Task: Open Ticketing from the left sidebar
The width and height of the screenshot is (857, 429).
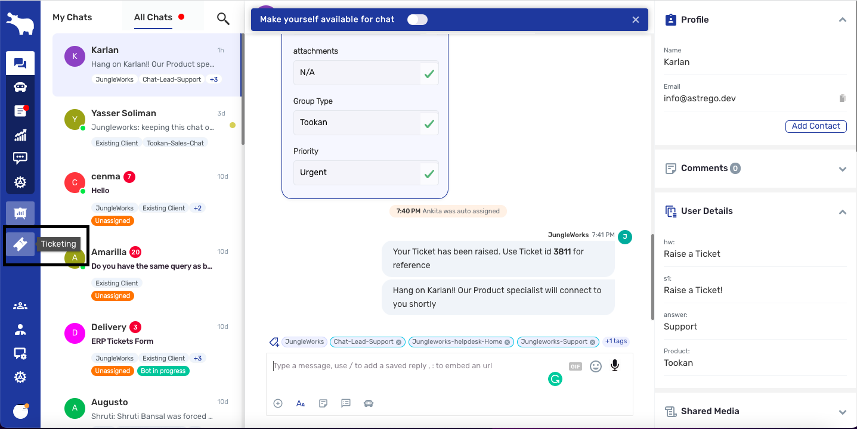Action: point(20,244)
